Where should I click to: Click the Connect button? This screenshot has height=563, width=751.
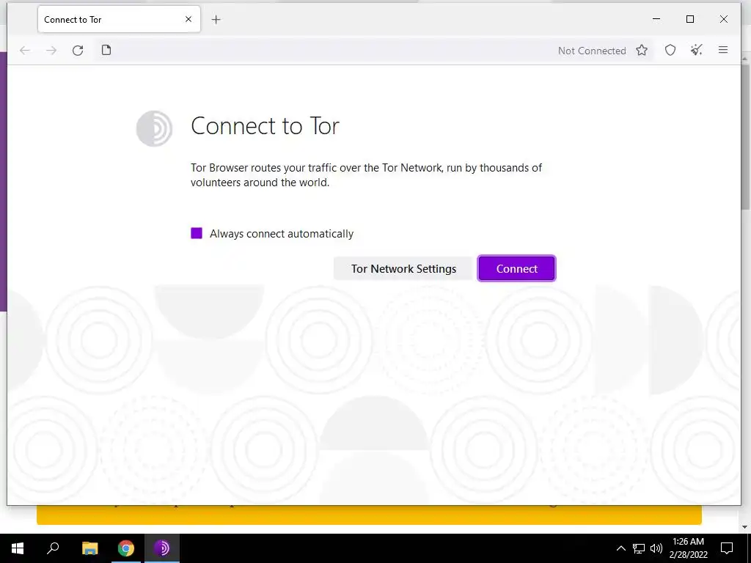coord(516,268)
